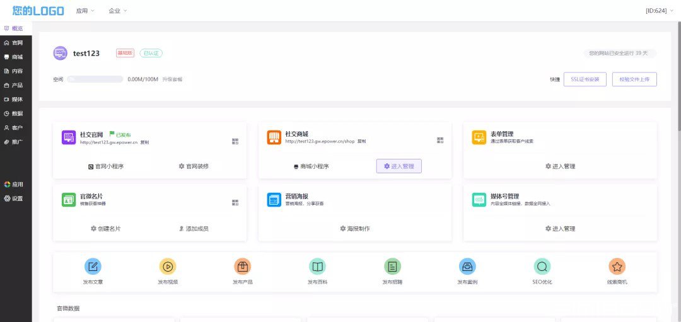Click the 发布文章 pencil icon
This screenshot has width=681, height=322.
[x=93, y=267]
